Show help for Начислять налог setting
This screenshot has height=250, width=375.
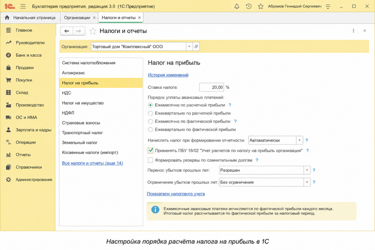click(307, 141)
